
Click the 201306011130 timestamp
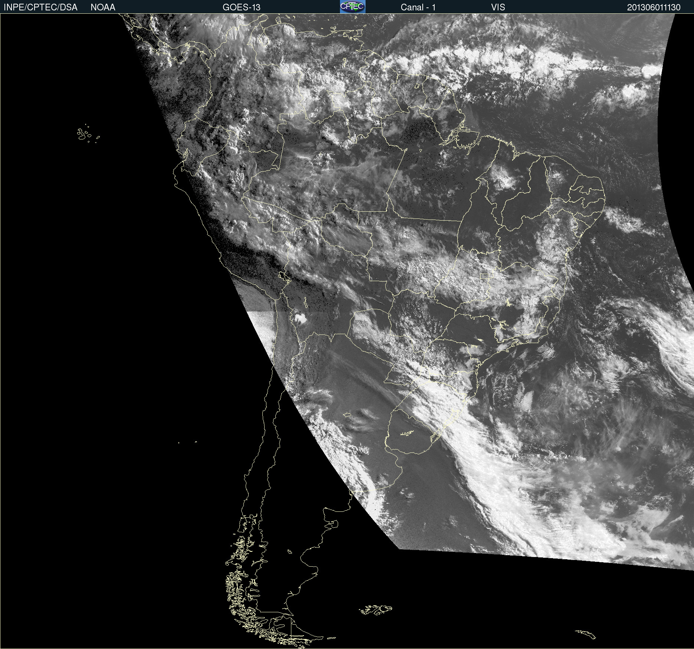(x=654, y=7)
